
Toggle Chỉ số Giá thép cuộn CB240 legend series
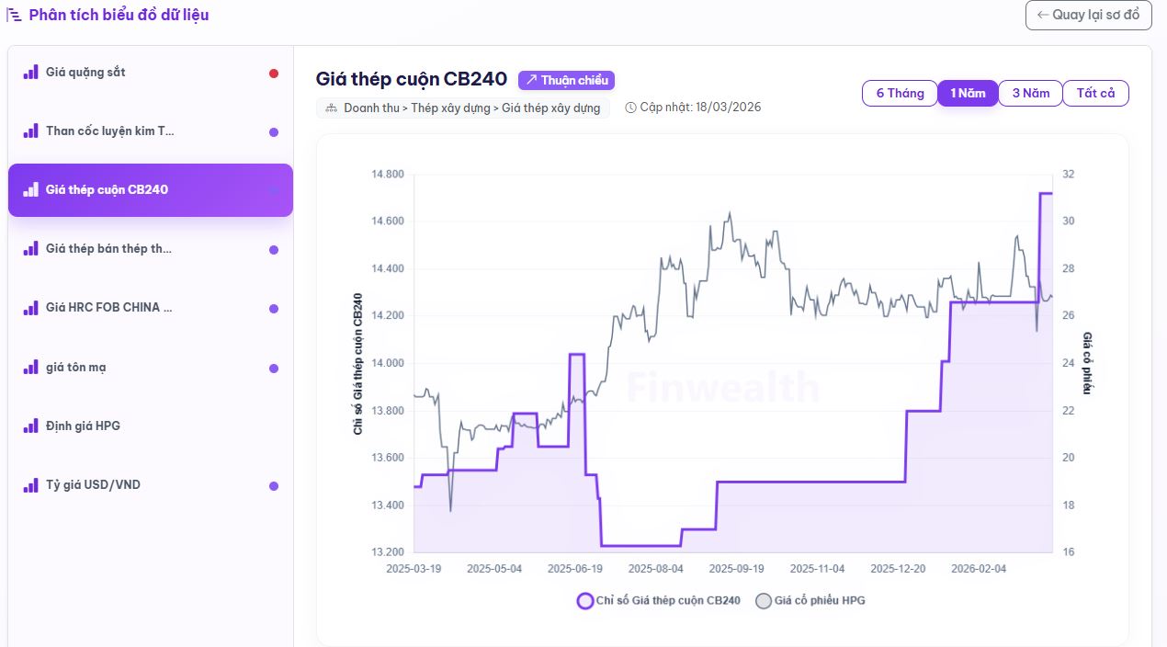point(659,601)
